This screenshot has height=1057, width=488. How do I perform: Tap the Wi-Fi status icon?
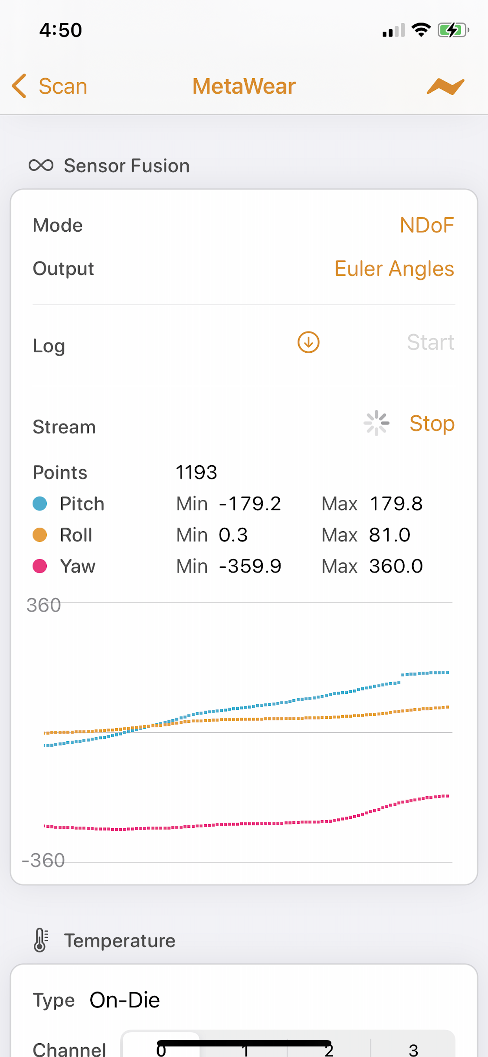(x=421, y=30)
